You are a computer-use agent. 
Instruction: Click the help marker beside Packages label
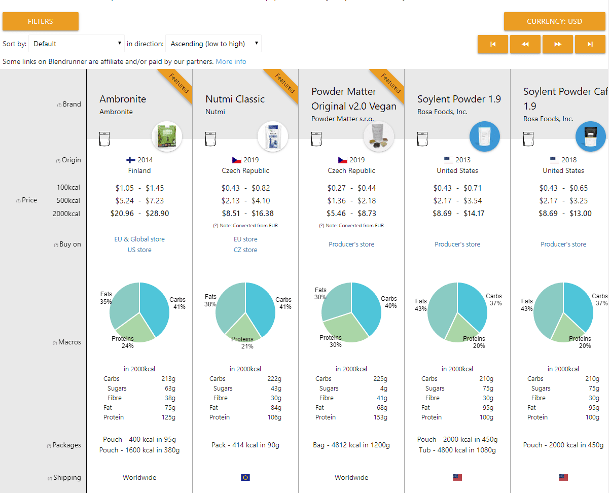coord(49,446)
